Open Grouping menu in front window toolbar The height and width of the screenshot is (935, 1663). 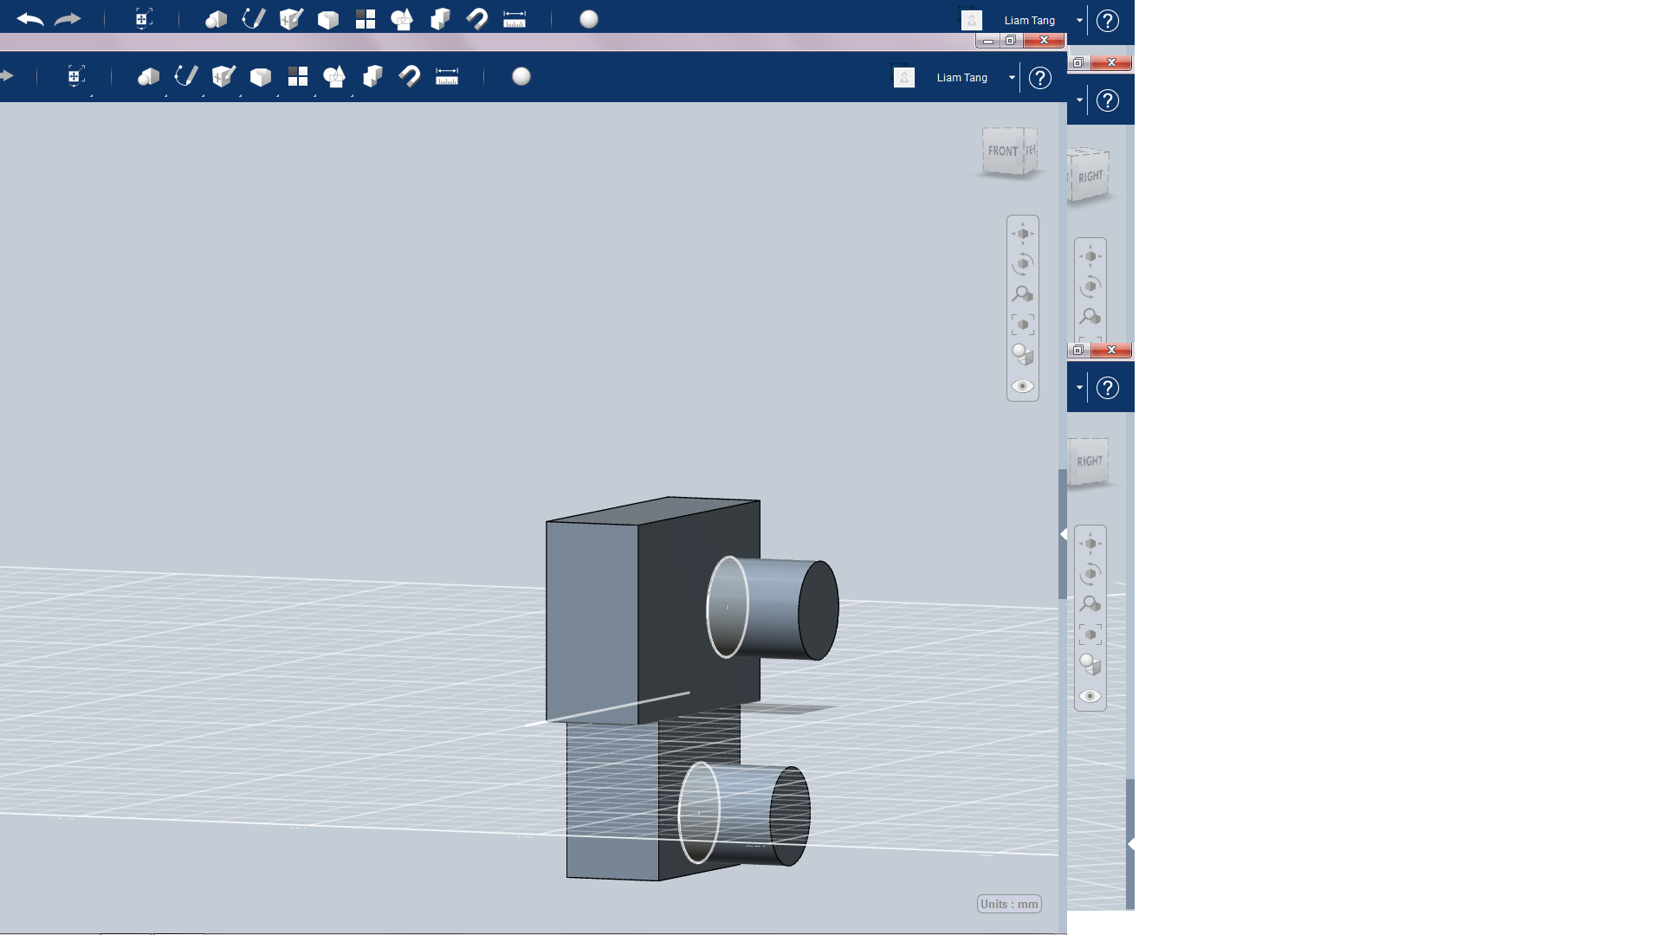[334, 77]
